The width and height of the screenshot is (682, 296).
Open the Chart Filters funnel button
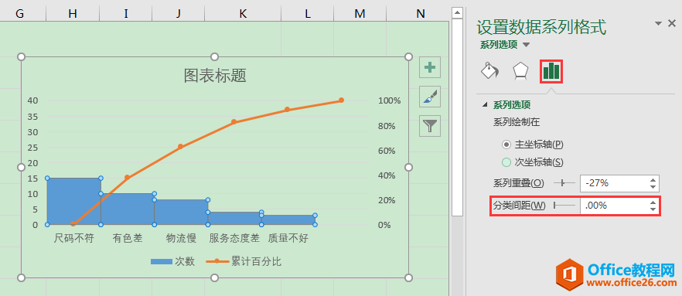coord(430,126)
